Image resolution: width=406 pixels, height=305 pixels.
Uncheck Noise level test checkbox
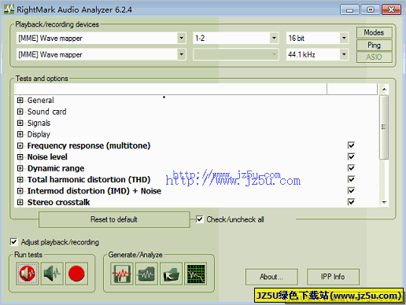[x=351, y=156]
